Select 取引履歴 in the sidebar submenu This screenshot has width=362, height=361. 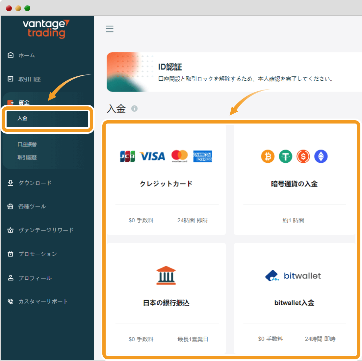pos(27,158)
